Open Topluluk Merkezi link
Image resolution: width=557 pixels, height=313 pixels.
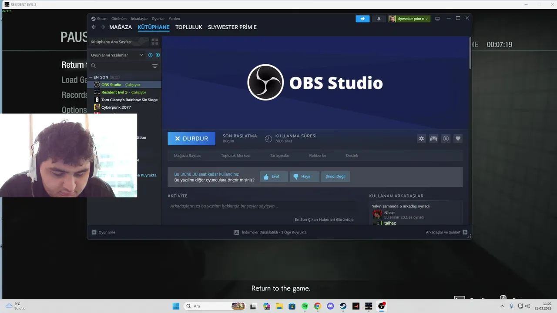click(x=235, y=155)
